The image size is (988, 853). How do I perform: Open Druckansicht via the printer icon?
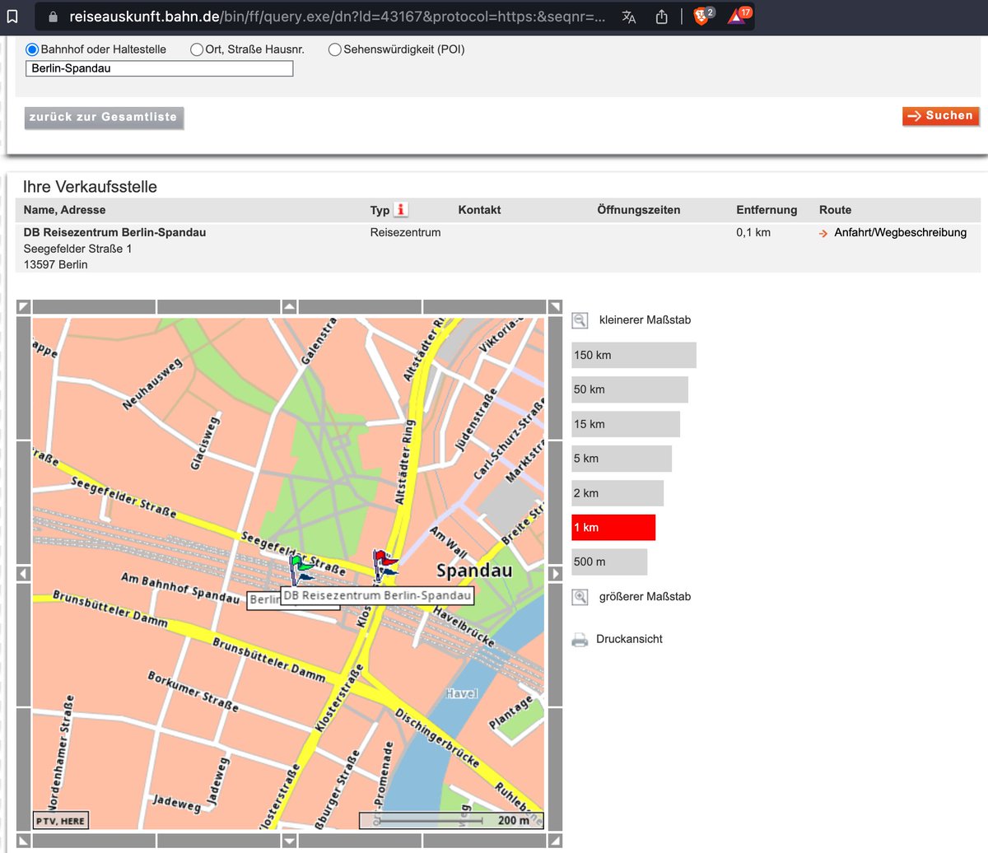(580, 638)
